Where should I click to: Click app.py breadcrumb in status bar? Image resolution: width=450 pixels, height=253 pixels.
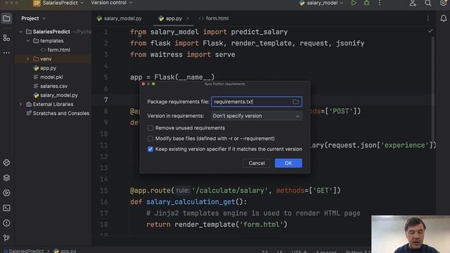[x=68, y=251]
